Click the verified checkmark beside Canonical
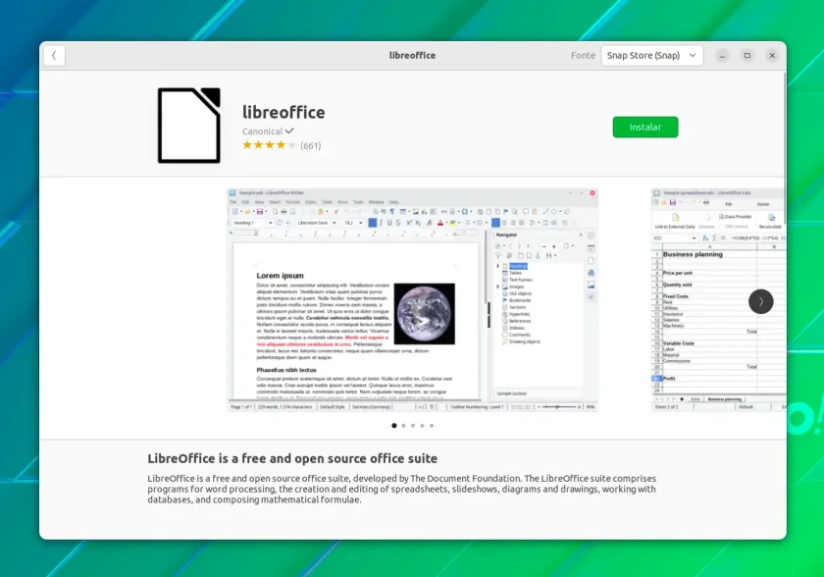This screenshot has width=824, height=577. (289, 131)
